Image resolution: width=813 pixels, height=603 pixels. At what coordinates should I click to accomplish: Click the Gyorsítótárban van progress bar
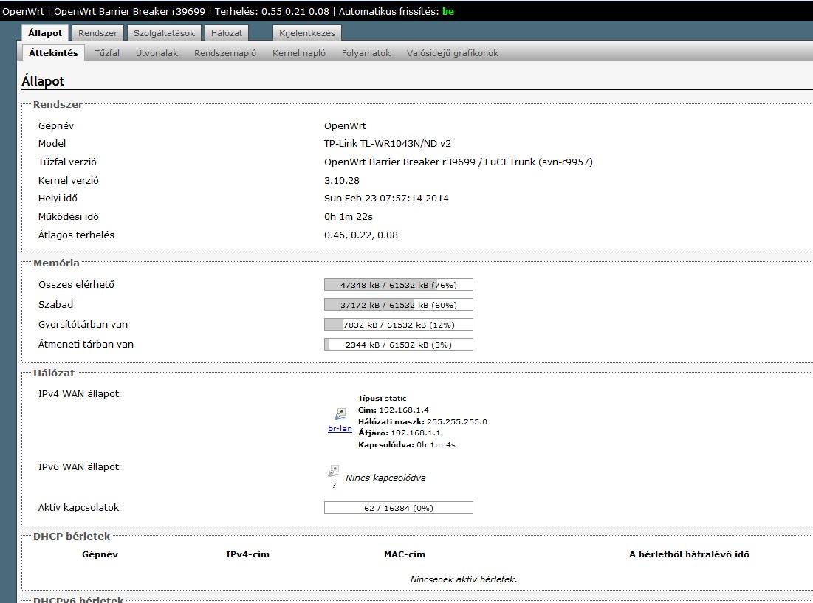click(398, 325)
